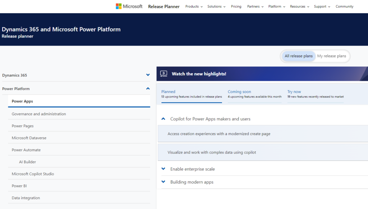Collapse the Power Platform section
368x209 pixels.
148,88
